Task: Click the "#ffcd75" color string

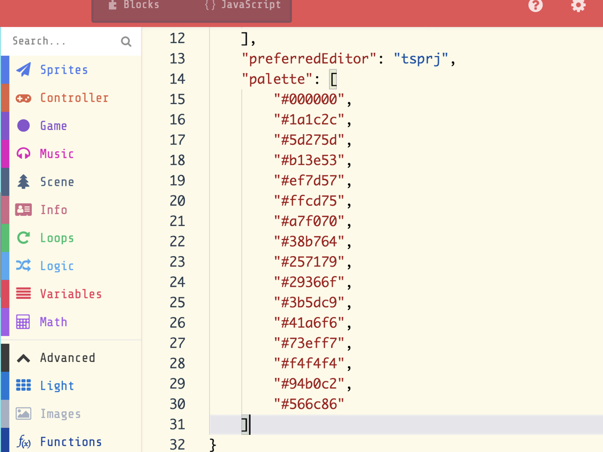Action: point(309,201)
